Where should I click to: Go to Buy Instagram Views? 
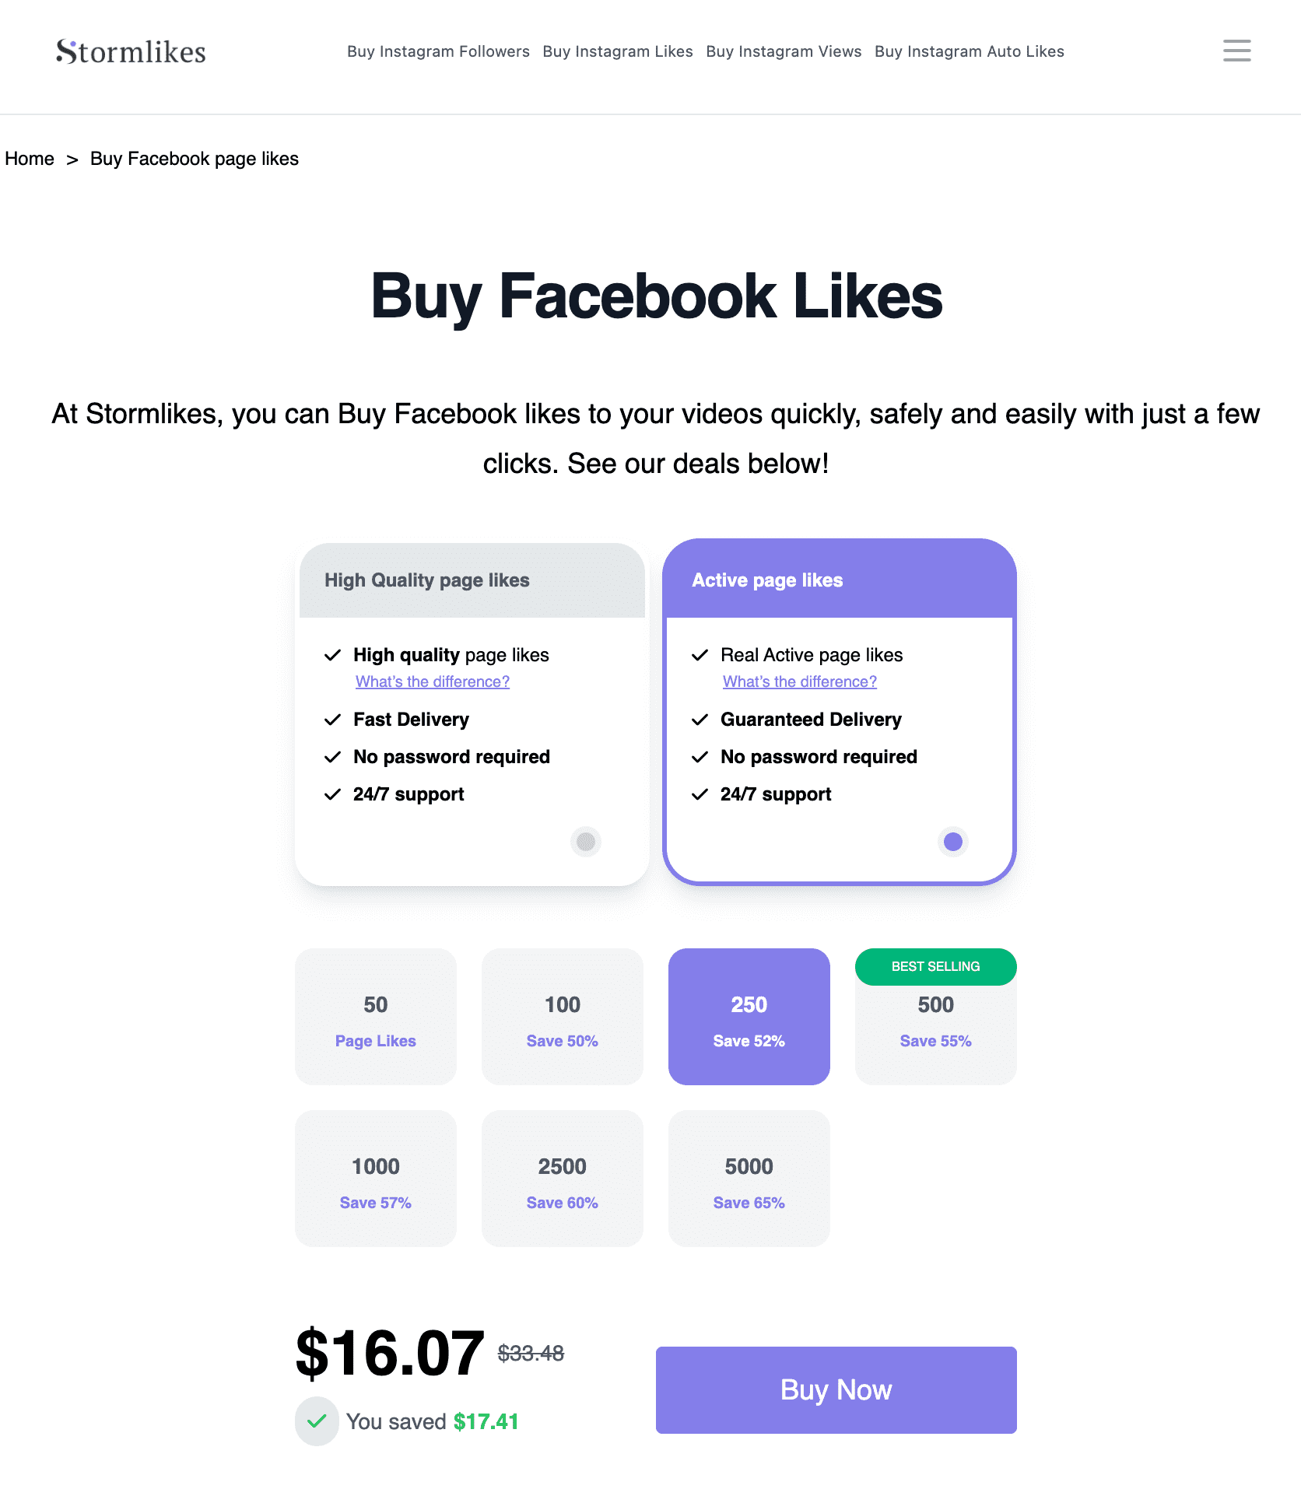784,51
